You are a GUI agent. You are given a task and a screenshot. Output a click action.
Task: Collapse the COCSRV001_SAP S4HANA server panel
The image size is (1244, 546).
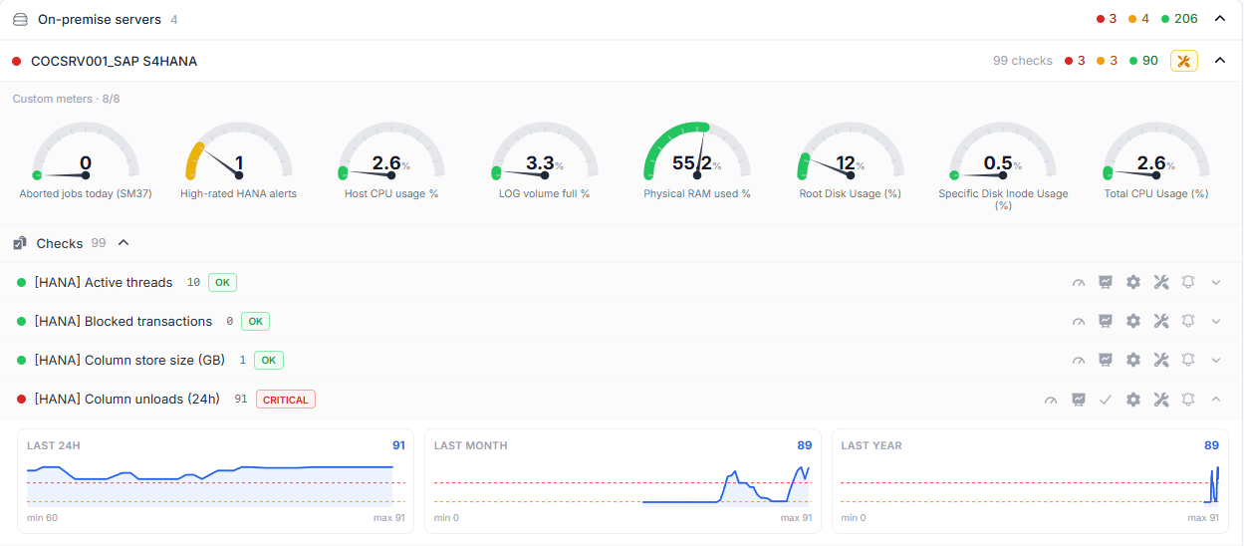[x=1218, y=61]
